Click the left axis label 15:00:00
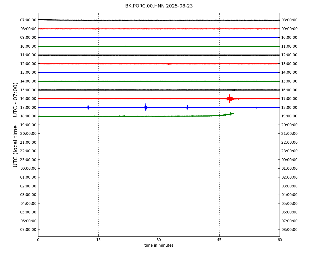The width and height of the screenshot is (318, 263). click(x=28, y=90)
